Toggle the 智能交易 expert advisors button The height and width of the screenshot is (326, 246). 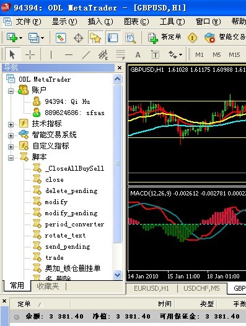click(x=224, y=38)
